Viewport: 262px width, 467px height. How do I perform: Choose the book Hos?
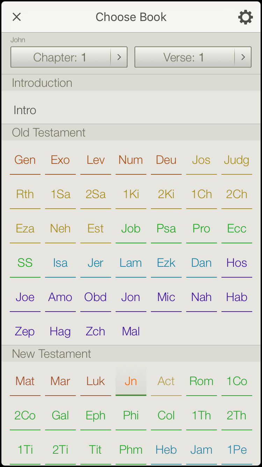[237, 263]
